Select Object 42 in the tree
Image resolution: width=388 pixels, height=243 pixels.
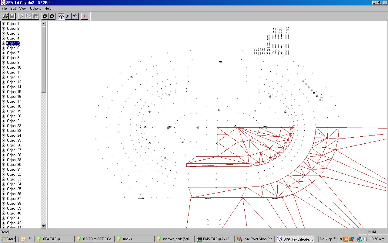point(14,223)
